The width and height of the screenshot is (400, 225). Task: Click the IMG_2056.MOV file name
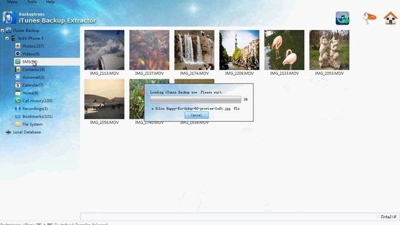104,122
